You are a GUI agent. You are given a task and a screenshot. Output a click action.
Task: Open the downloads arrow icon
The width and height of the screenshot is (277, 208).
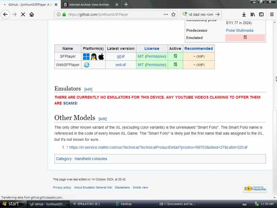coord(244,14)
